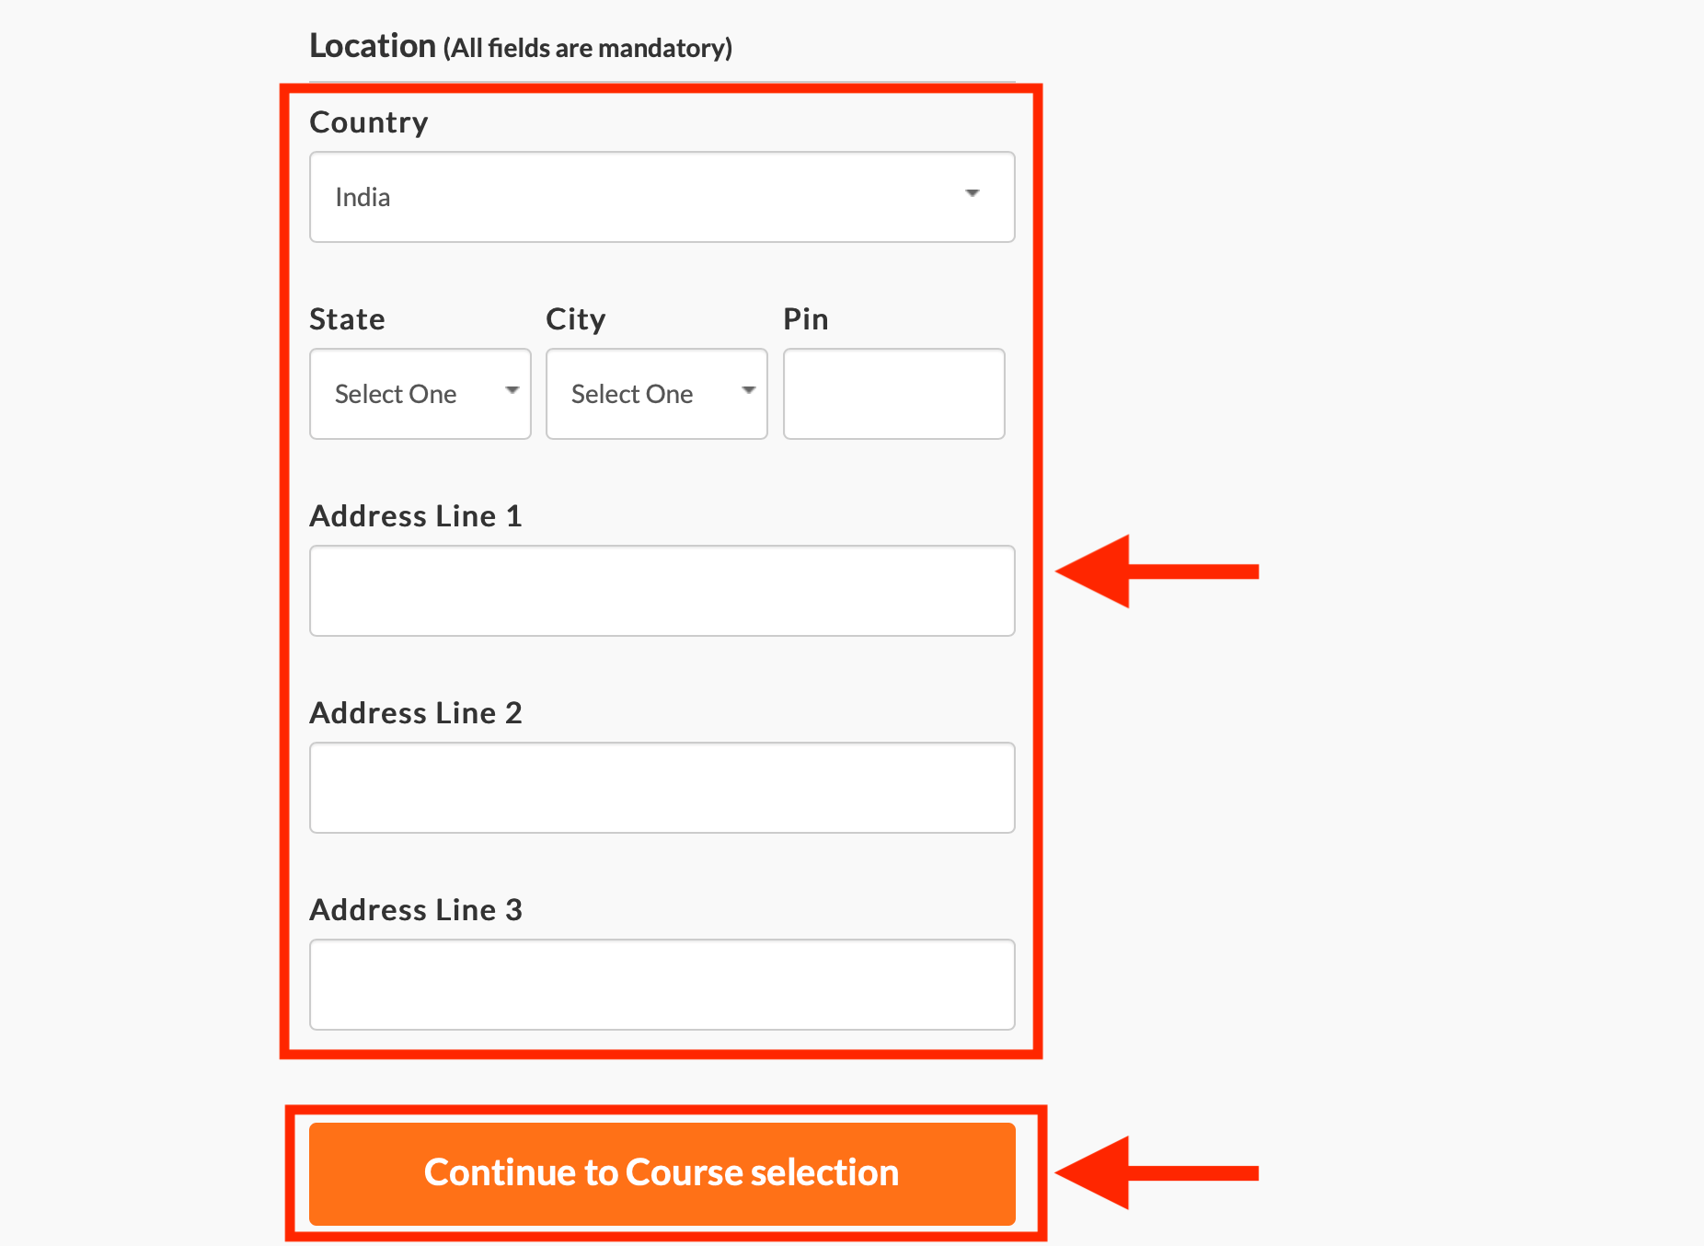
Task: Click the Address Line 3 label
Action: click(416, 910)
